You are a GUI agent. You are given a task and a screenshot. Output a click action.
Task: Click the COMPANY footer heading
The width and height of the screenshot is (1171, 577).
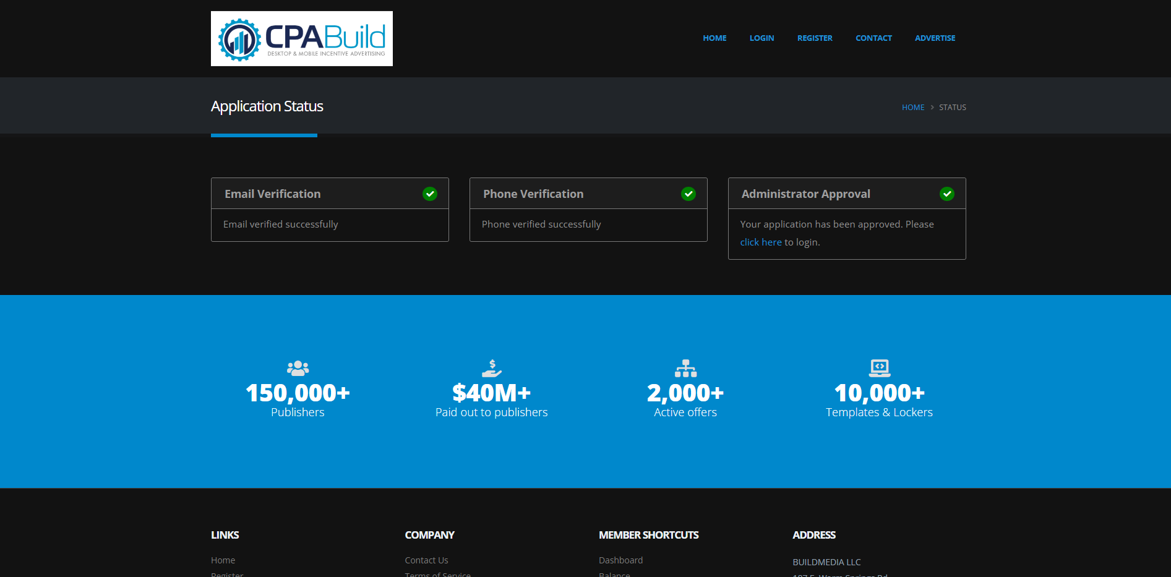pos(429,536)
